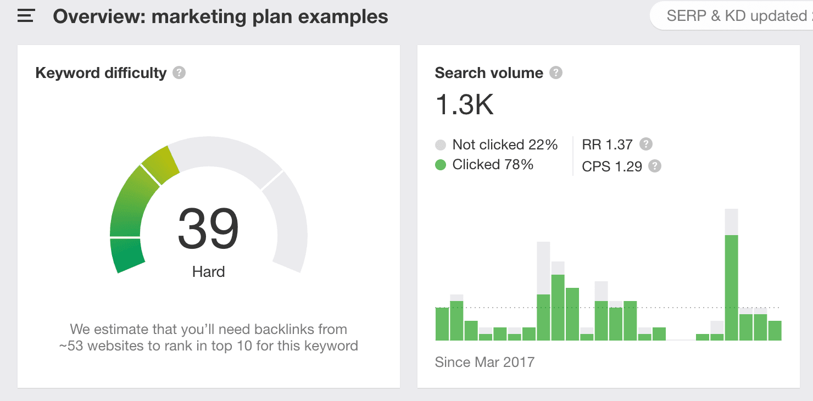The width and height of the screenshot is (813, 401).
Task: Click the Hard difficulty label
Action: click(208, 271)
